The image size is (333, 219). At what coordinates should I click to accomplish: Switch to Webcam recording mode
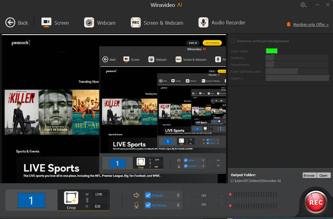[x=100, y=22]
